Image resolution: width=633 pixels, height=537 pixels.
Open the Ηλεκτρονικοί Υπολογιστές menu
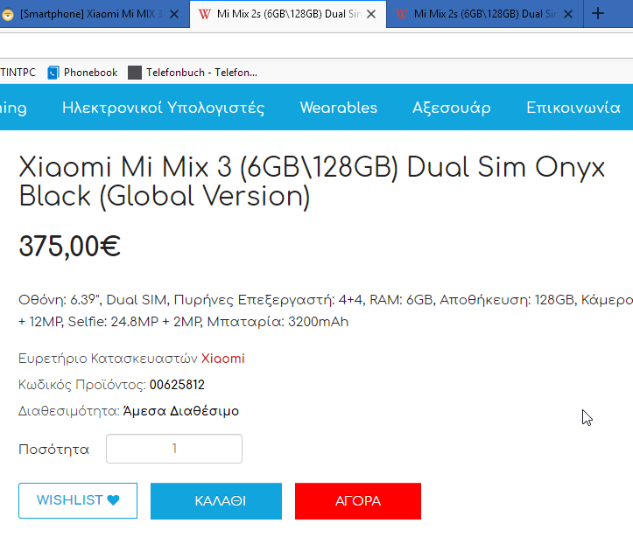tap(163, 108)
